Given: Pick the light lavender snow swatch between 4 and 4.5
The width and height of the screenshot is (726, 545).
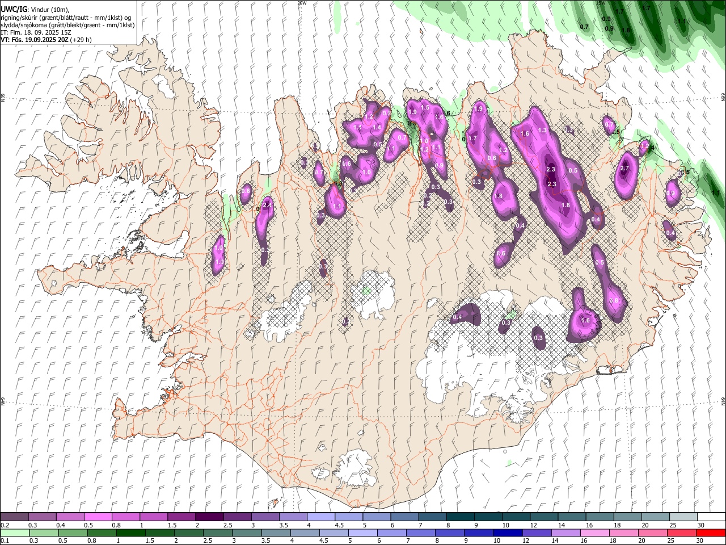Looking at the screenshot, I should click(x=321, y=517).
